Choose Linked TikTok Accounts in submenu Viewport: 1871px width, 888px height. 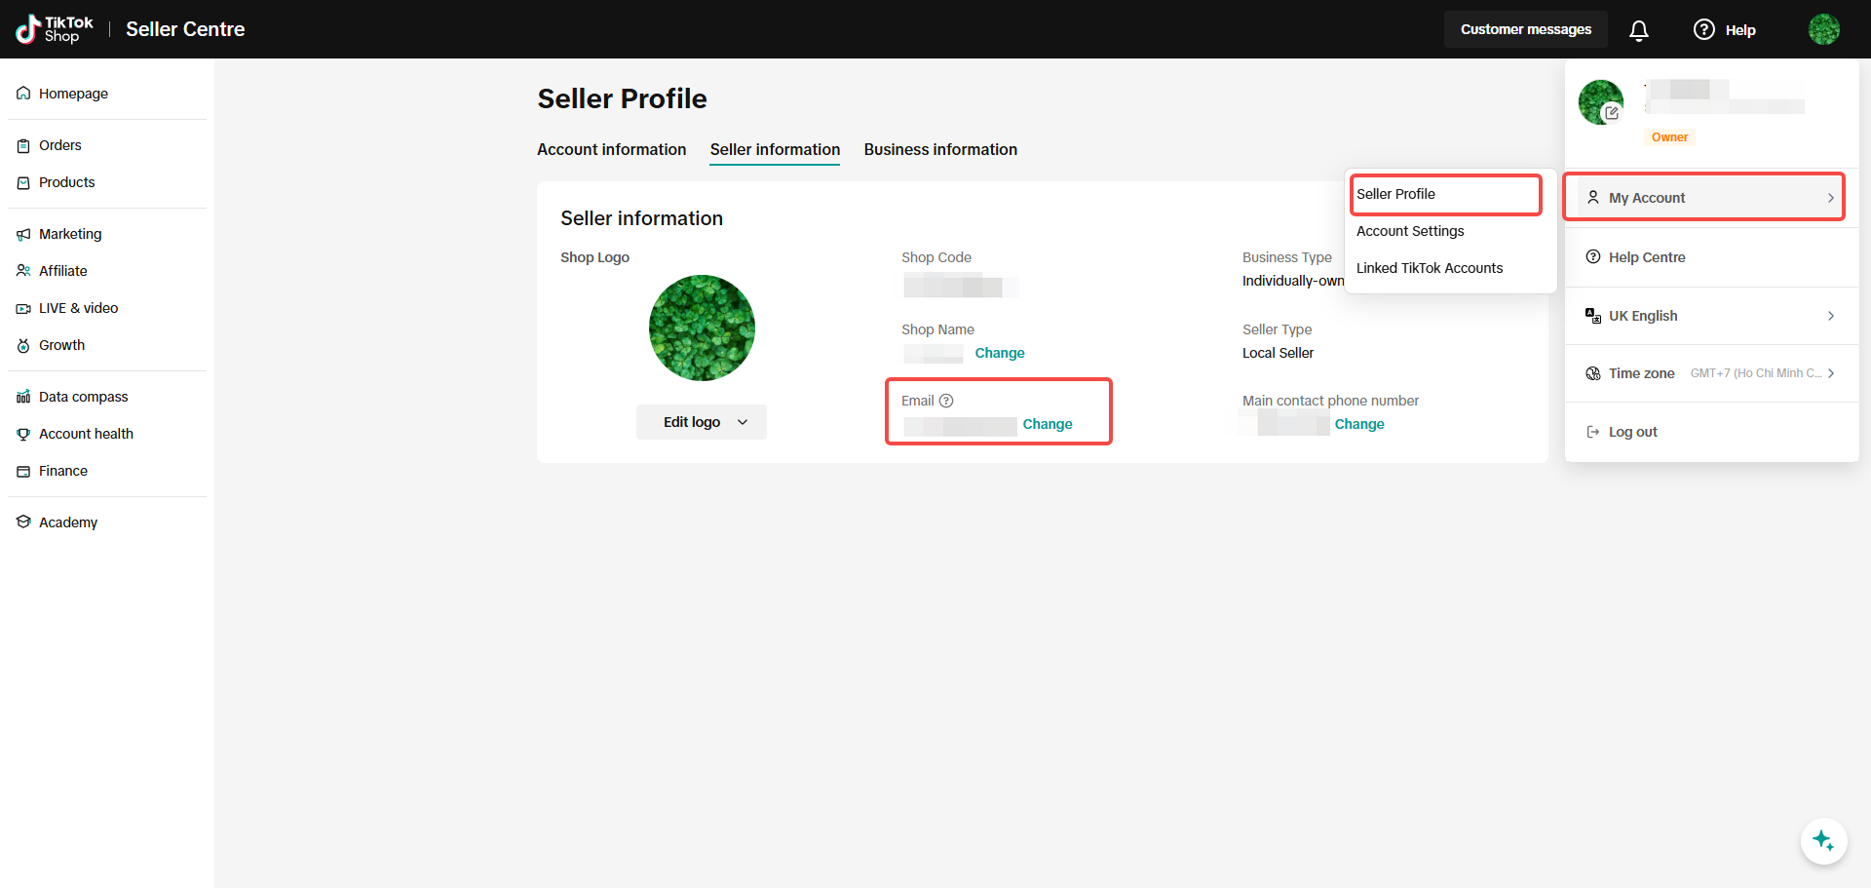tap(1430, 268)
